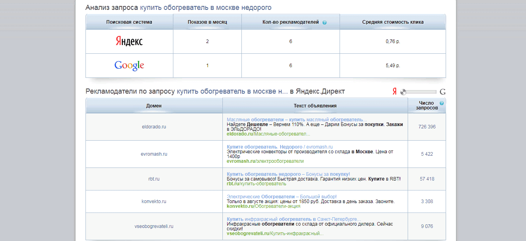Open truncated query link in Рекламодатели heading
The height and width of the screenshot is (241, 526).
(x=232, y=91)
